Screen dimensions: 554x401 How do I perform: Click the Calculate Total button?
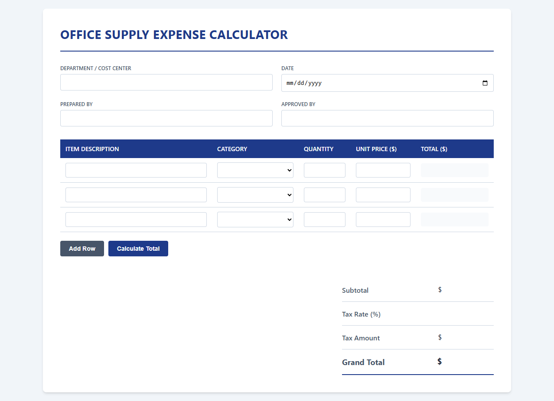pos(138,249)
